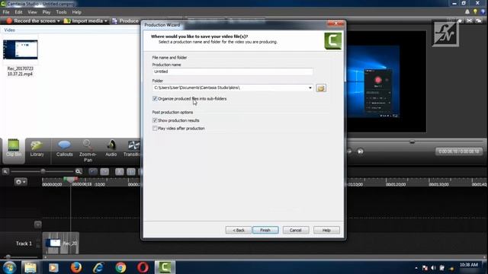Screen dimensions: 488x274
Task: Click the timeline zoom out magnifier
Action: click(5, 171)
